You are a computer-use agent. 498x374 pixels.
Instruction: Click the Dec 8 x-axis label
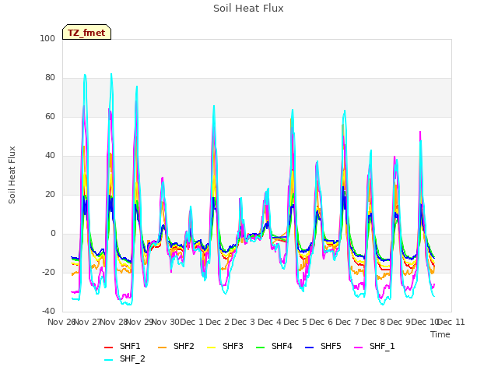coord(373,322)
